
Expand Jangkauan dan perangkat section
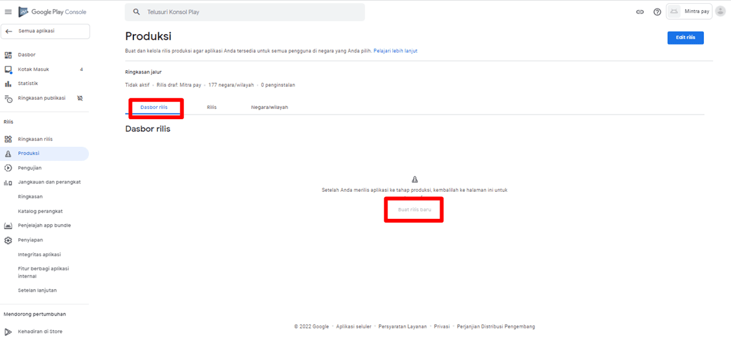click(x=49, y=182)
